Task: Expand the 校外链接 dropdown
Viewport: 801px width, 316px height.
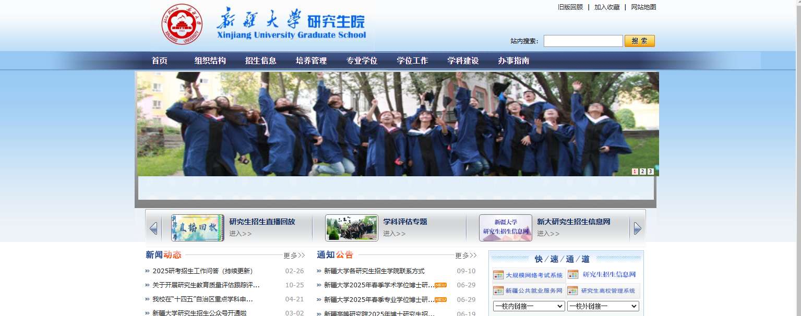Action: coord(603,306)
